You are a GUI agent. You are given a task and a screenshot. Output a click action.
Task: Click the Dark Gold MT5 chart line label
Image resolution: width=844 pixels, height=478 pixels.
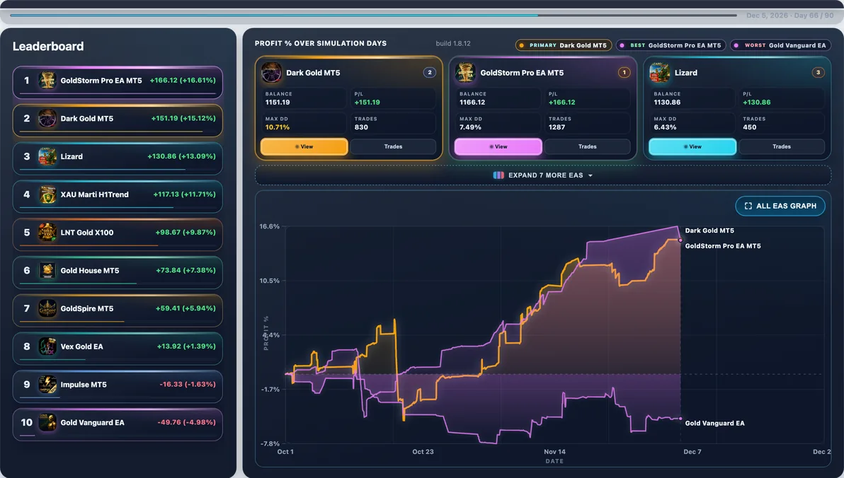click(709, 231)
